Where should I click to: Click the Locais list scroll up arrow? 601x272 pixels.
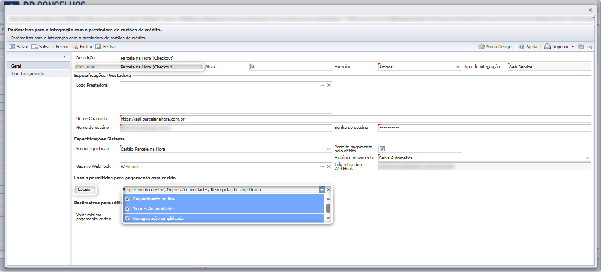pos(328,199)
